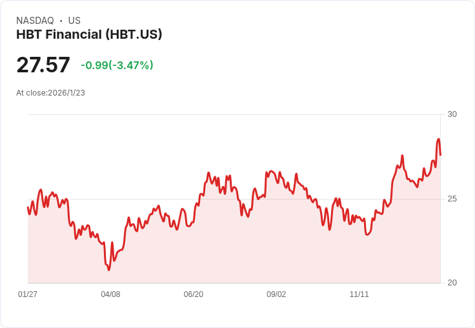Screen dimensions: 475x328
Task: Select the 25 price axis label
Action: click(452, 198)
